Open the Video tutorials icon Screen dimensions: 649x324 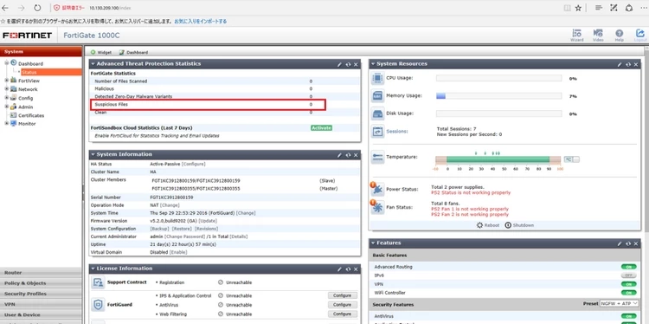click(598, 35)
